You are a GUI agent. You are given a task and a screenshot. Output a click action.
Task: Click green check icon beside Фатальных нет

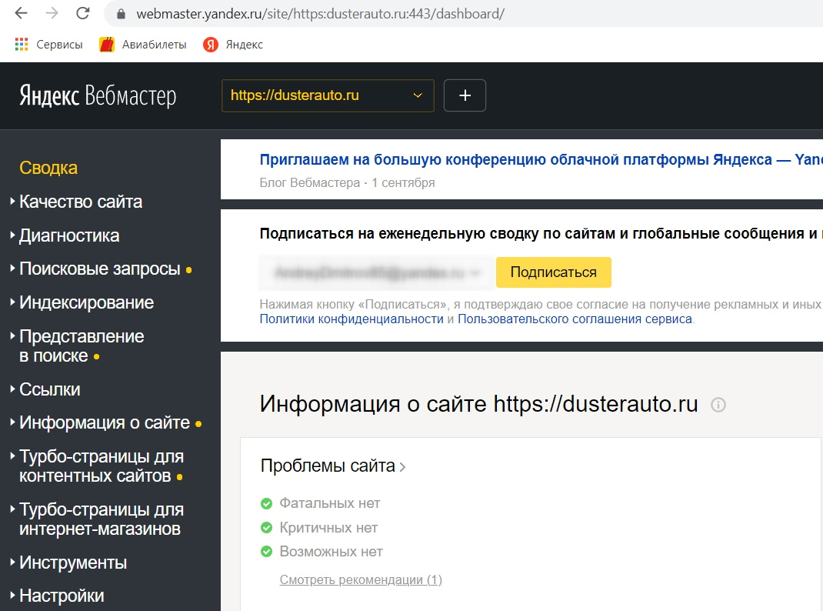267,503
